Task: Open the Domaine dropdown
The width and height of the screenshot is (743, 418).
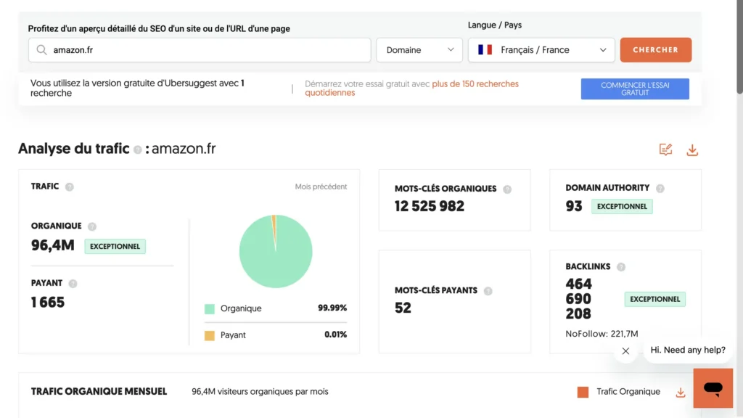Action: pos(419,49)
